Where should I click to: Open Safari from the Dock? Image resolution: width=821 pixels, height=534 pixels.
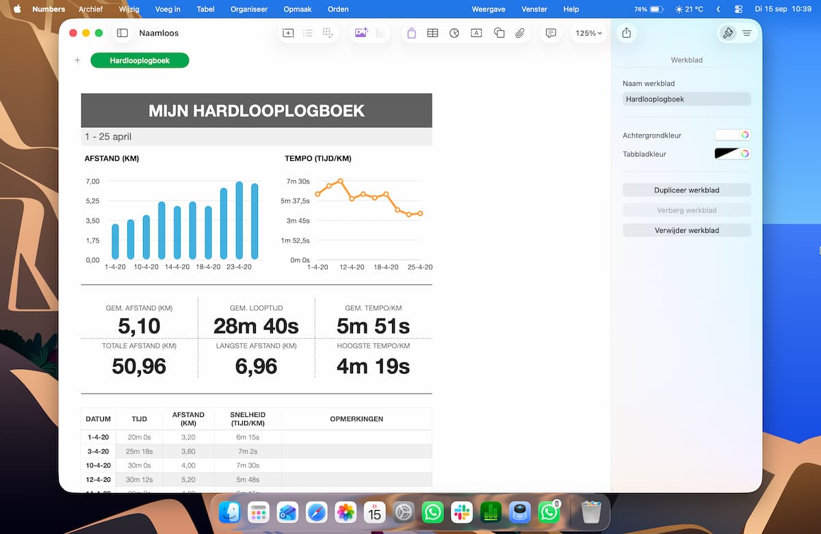click(x=316, y=512)
